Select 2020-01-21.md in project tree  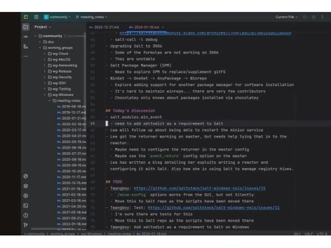(71, 118)
